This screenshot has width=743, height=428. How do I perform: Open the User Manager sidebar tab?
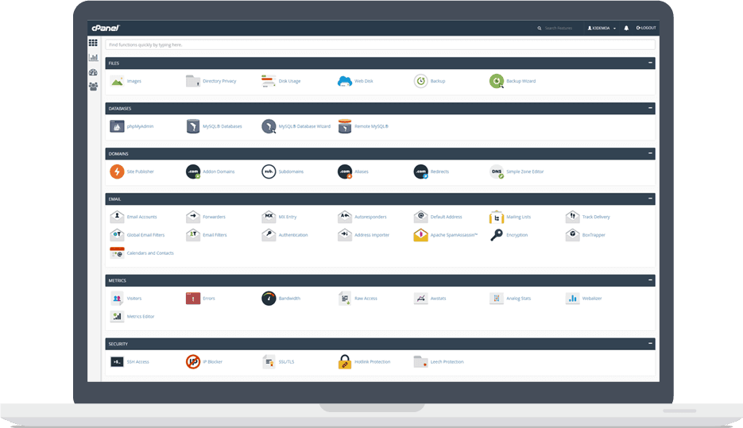(x=94, y=86)
